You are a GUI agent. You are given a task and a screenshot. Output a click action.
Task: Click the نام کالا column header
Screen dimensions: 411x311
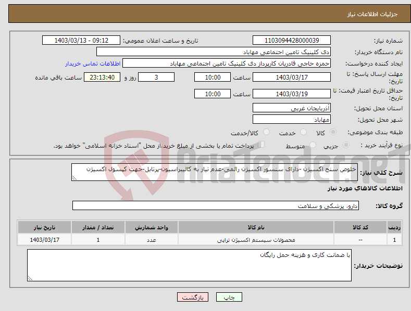tap(256, 227)
